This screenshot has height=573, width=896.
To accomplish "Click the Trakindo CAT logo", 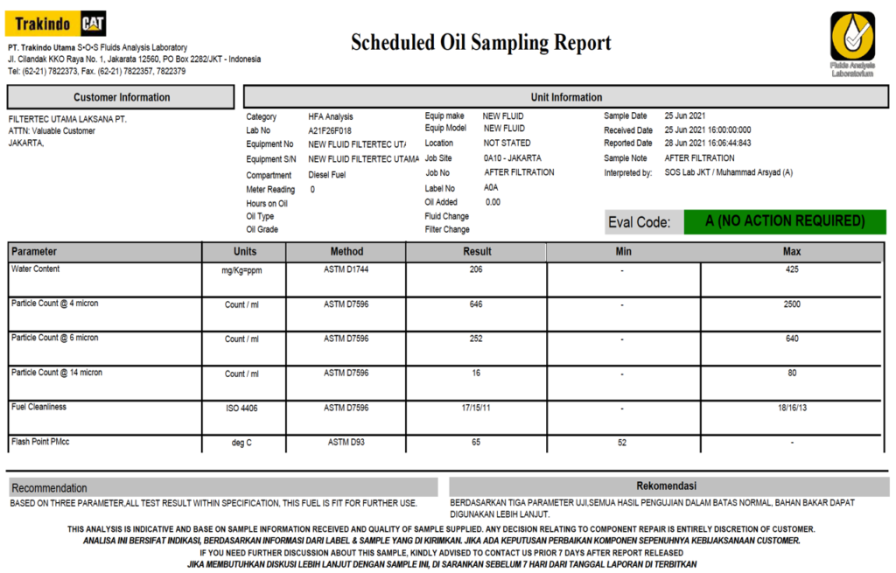I will click(57, 24).
